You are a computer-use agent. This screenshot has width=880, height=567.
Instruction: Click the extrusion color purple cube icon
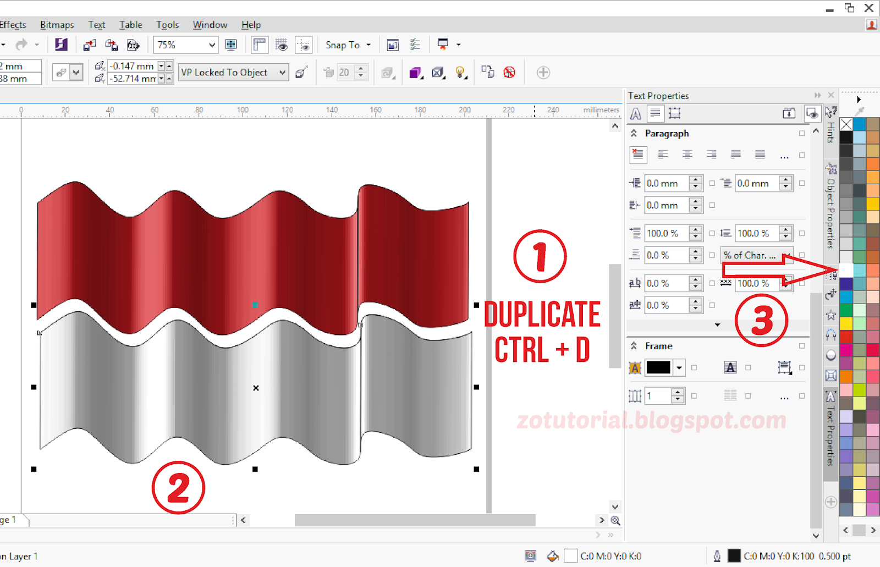[x=416, y=73]
